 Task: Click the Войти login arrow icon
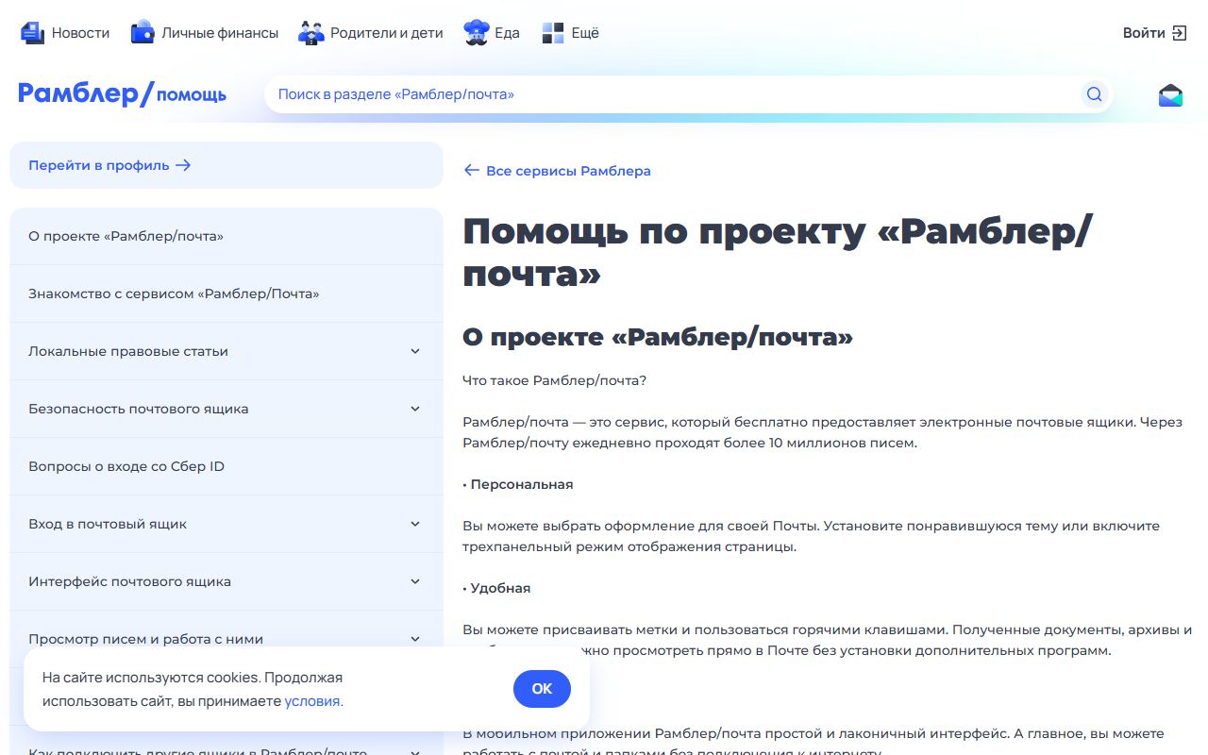1179,33
